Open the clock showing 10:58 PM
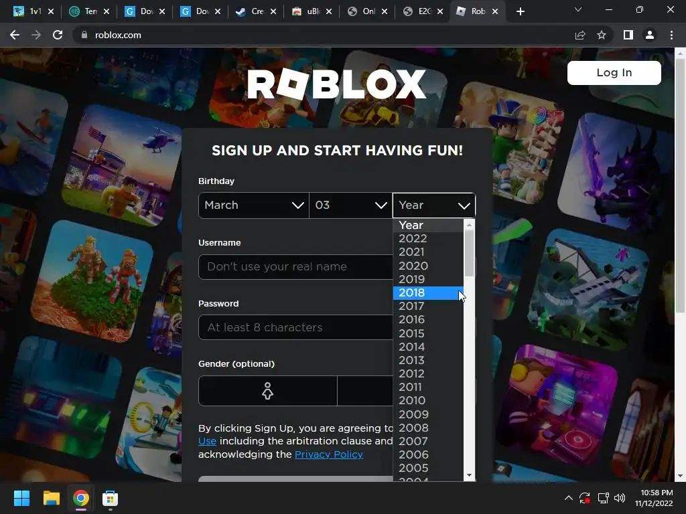 (654, 498)
